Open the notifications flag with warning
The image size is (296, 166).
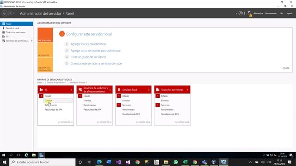point(250,13)
